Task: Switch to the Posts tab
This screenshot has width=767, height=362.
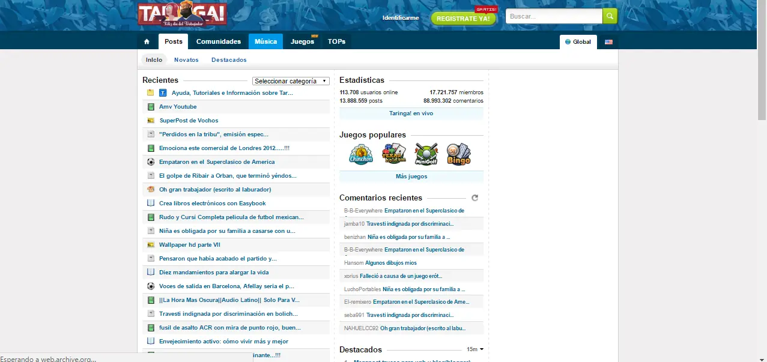Action: [x=174, y=41]
